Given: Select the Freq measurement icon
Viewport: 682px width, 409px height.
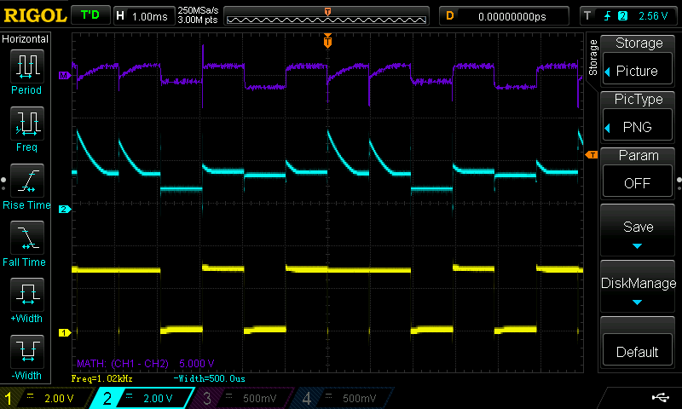Looking at the screenshot, I should click(26, 127).
